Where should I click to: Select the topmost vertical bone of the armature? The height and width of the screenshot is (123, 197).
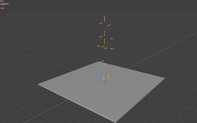point(104,19)
